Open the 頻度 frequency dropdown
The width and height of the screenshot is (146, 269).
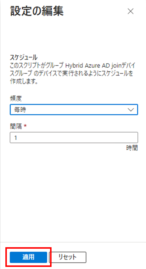(74, 110)
